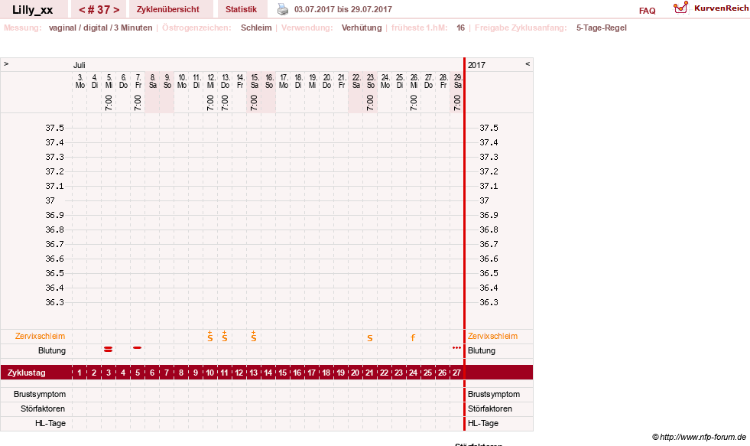The width and height of the screenshot is (750, 446).
Task: Click the left HL-Tage row label
Action: (x=50, y=423)
